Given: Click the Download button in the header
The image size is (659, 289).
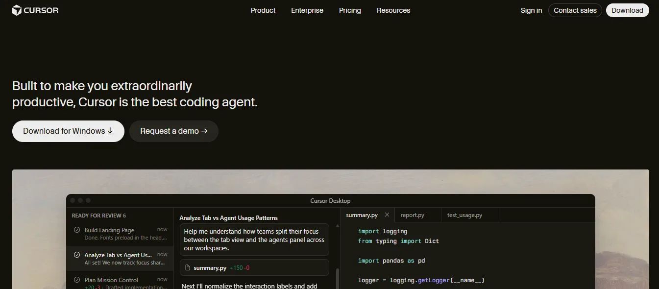Looking at the screenshot, I should 627,10.
